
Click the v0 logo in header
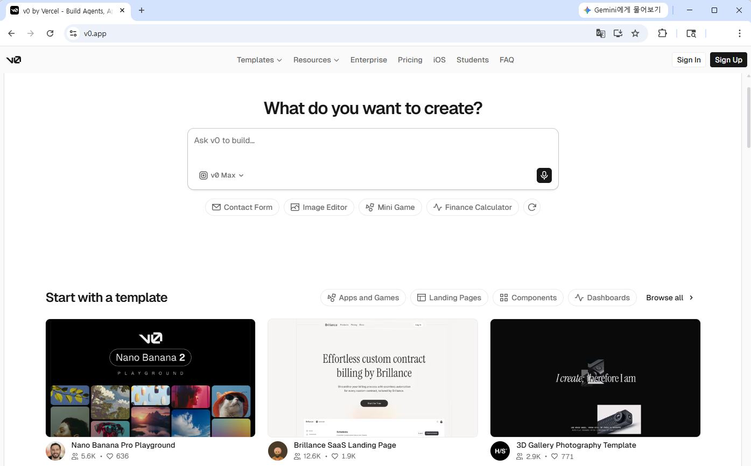[x=14, y=60]
